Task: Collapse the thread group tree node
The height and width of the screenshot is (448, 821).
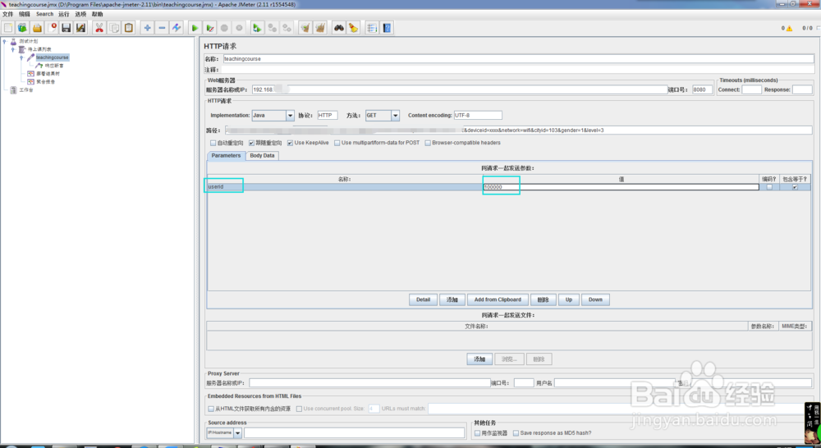Action: [x=13, y=49]
